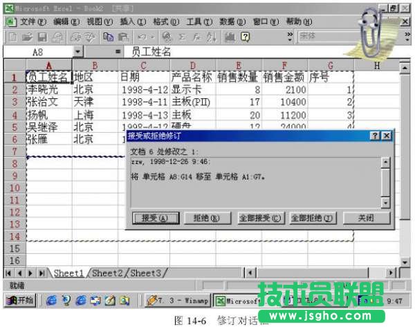Click cell containing 李晓光
This screenshot has height=327, width=415.
[x=49, y=90]
